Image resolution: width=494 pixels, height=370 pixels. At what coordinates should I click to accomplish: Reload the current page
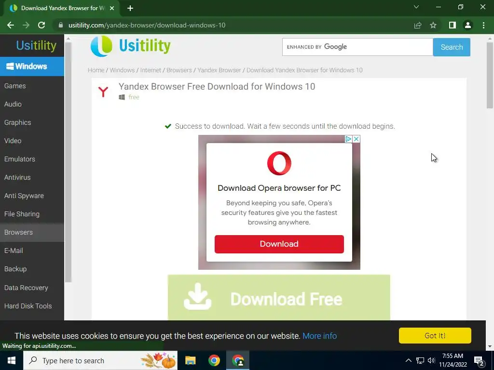(41, 25)
